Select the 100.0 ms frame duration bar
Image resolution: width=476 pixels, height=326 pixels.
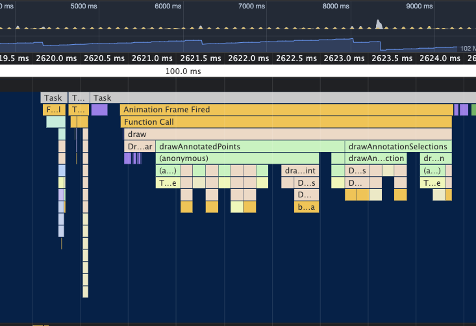tap(238, 71)
